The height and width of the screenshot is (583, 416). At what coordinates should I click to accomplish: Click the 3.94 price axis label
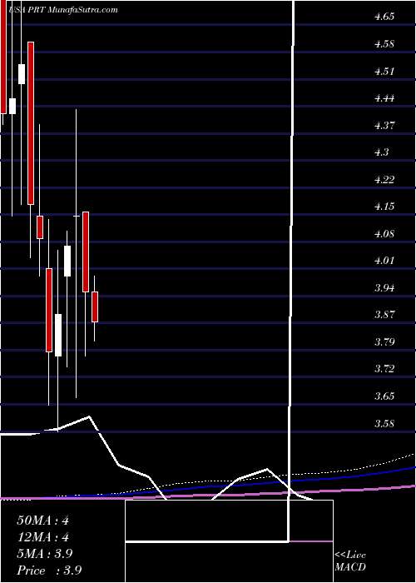click(x=384, y=288)
